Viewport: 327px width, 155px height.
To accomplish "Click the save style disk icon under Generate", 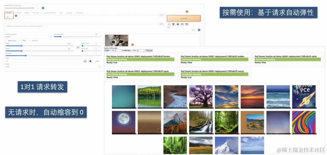I will 187,24.
